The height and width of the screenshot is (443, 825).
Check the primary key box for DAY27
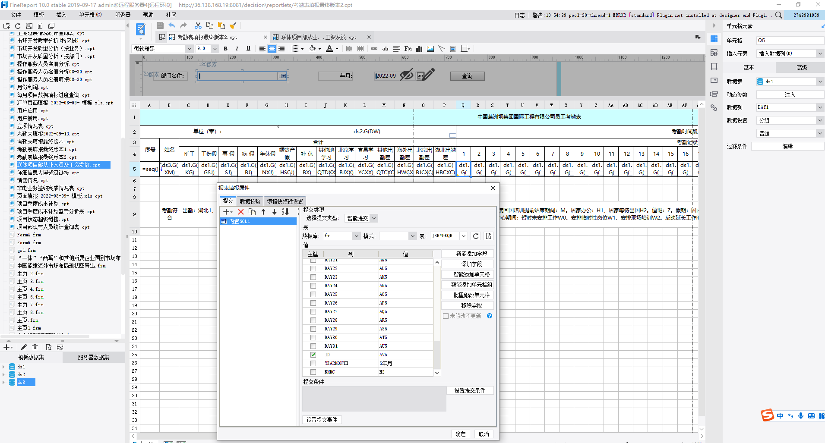pos(313,311)
